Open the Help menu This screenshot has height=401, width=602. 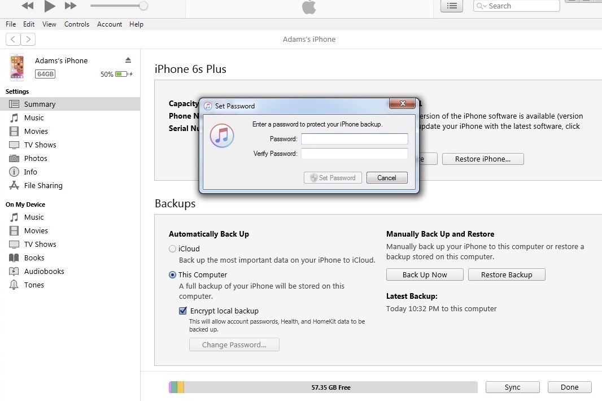[x=136, y=24]
